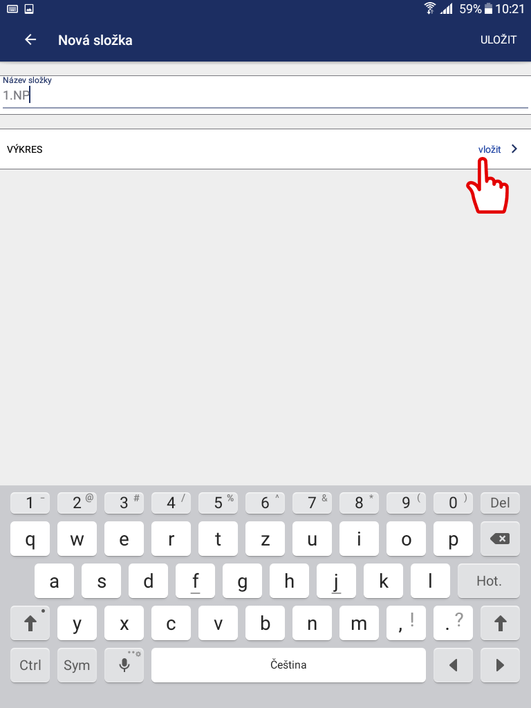Toggle the left Shift caps key

pyautogui.click(x=30, y=623)
